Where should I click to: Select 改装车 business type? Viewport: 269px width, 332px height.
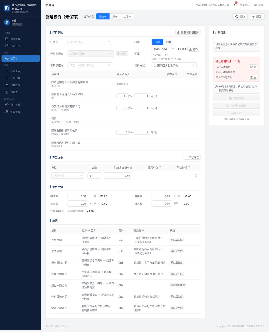click(x=102, y=17)
